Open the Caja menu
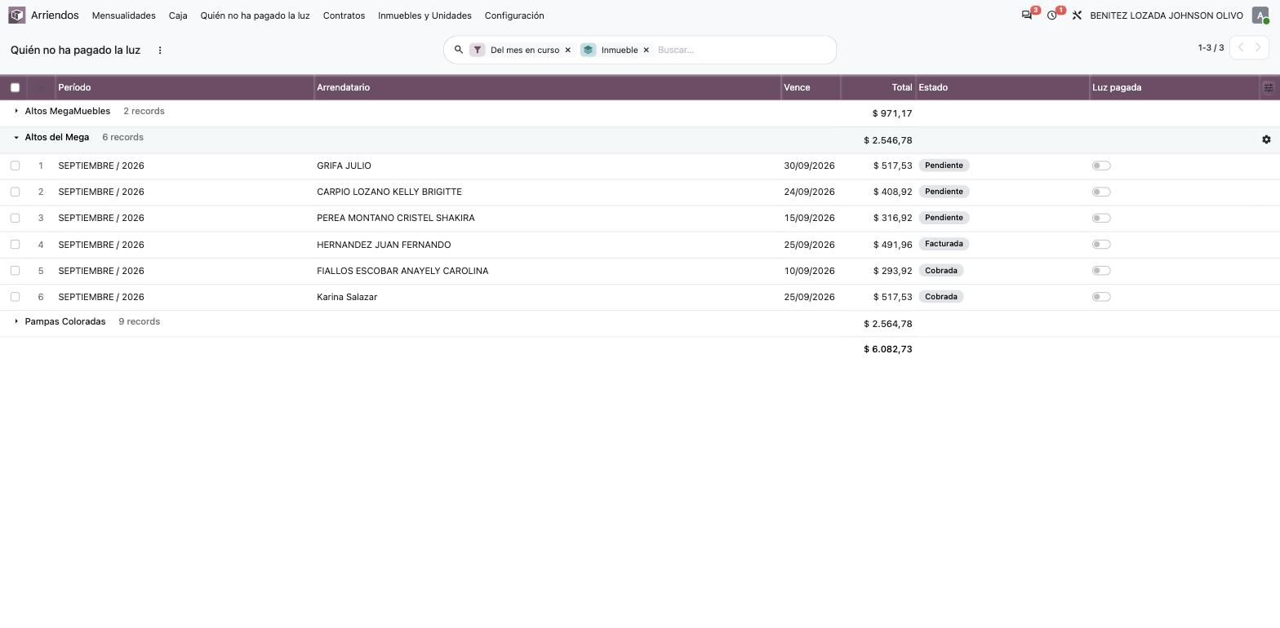This screenshot has height=628, width=1280. click(x=178, y=15)
